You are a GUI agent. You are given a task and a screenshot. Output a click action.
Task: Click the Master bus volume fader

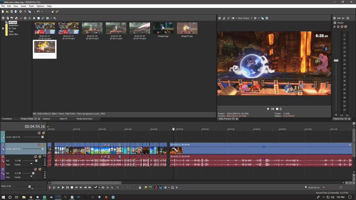click(x=336, y=60)
